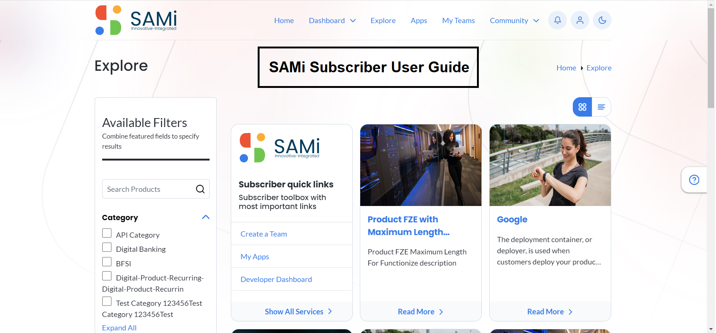Click My Apps quick link
716x333 pixels.
tap(255, 257)
